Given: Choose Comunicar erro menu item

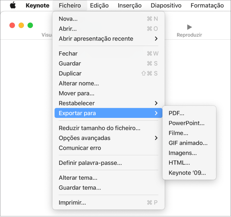Looking at the screenshot, I should click(x=108, y=148).
